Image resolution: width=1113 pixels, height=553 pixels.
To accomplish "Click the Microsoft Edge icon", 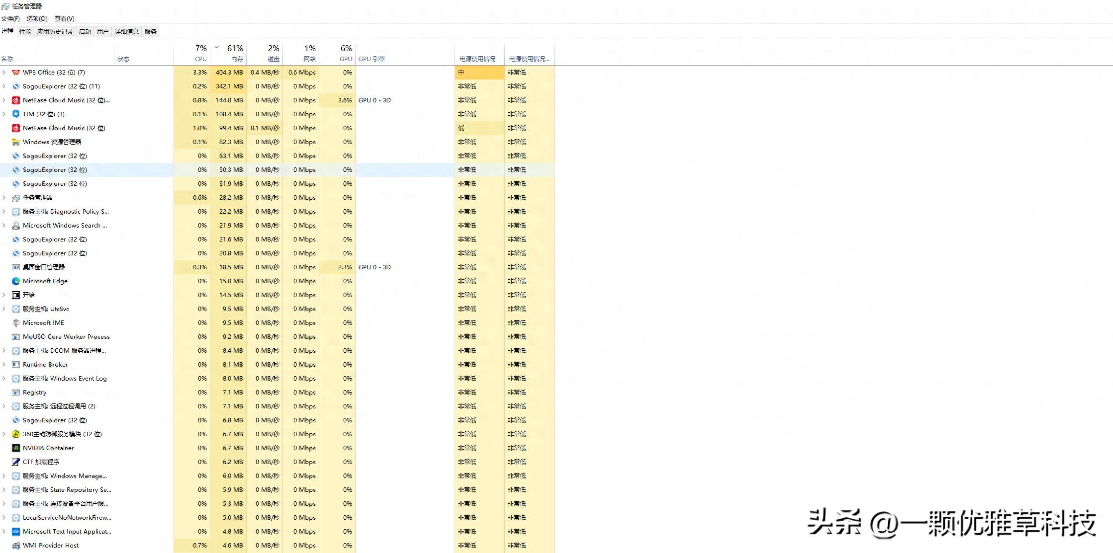I will 15,281.
